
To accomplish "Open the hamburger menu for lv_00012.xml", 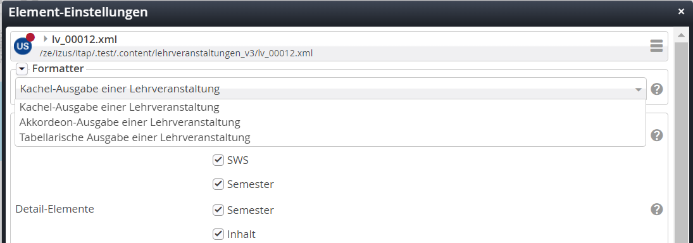I will tap(656, 46).
